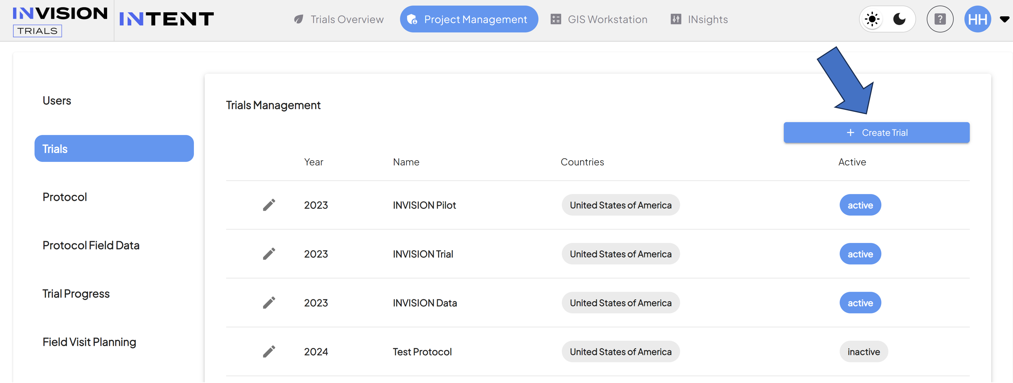Click pencil icon for INVISION Trial

tap(269, 254)
